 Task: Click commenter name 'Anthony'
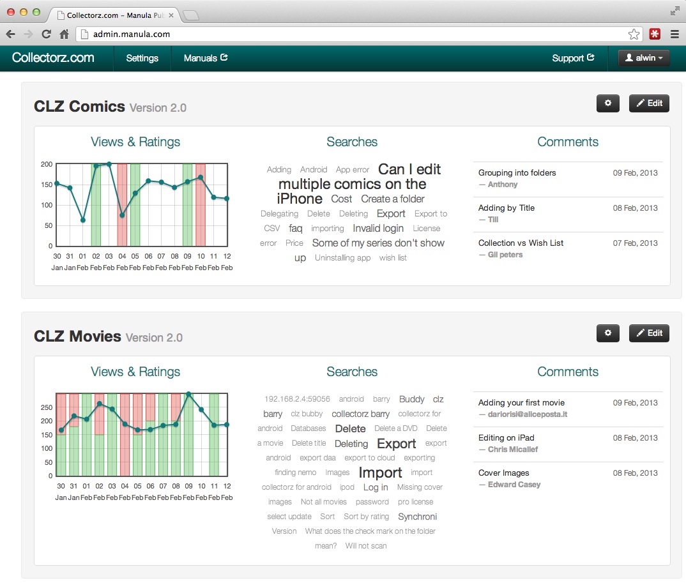coord(503,185)
